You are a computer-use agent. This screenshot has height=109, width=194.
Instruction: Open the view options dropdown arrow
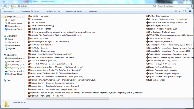[x=179, y=11]
